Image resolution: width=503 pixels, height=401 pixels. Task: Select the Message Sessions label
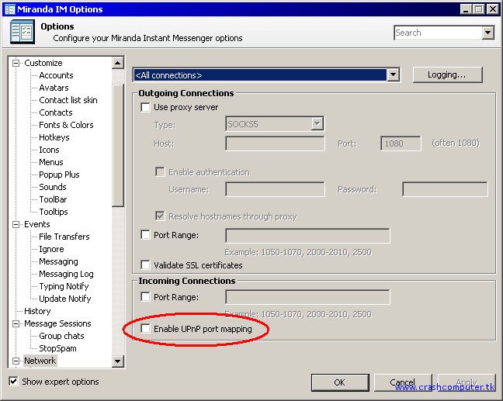(x=57, y=323)
